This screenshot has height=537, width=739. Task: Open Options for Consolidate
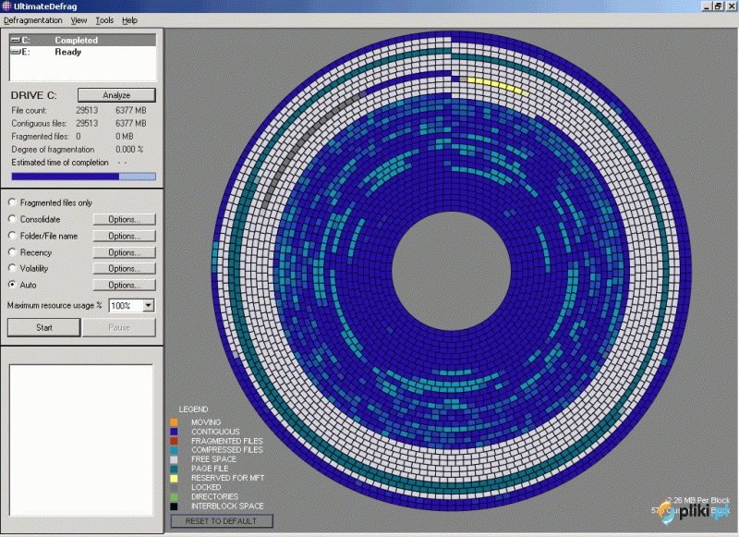(x=125, y=219)
